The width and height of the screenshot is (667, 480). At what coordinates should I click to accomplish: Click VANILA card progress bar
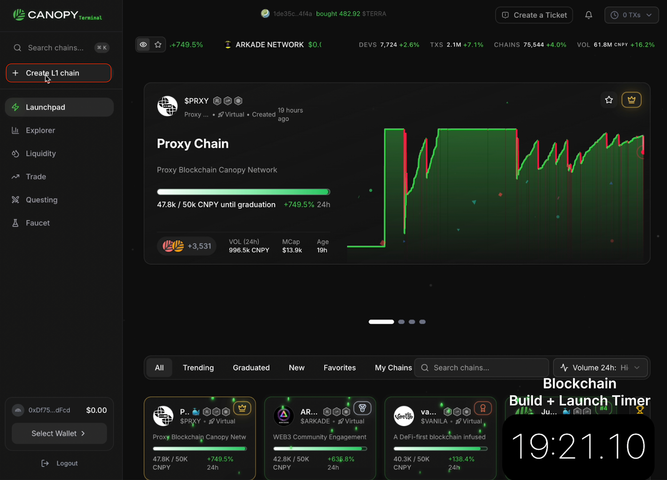pyautogui.click(x=441, y=449)
